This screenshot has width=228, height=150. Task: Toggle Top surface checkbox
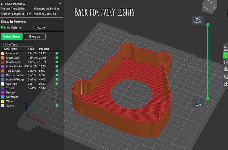[x=57, y=71]
